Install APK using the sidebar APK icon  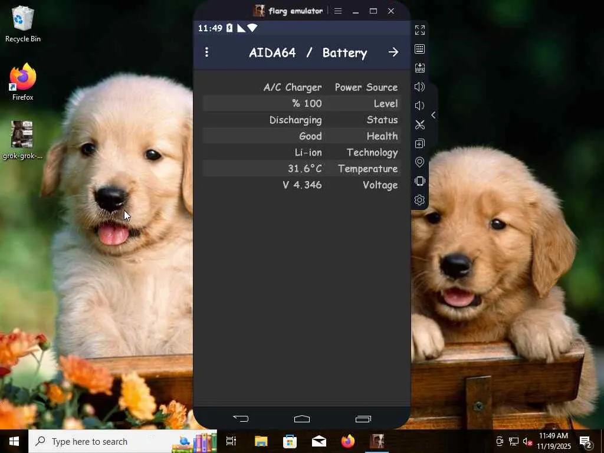click(x=419, y=68)
